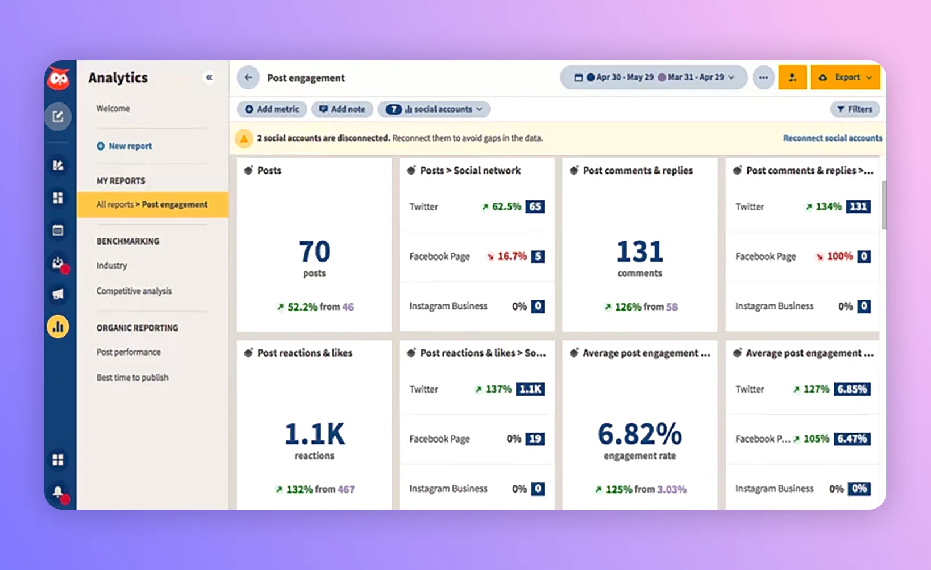Open the social accounts dropdown

click(x=434, y=109)
